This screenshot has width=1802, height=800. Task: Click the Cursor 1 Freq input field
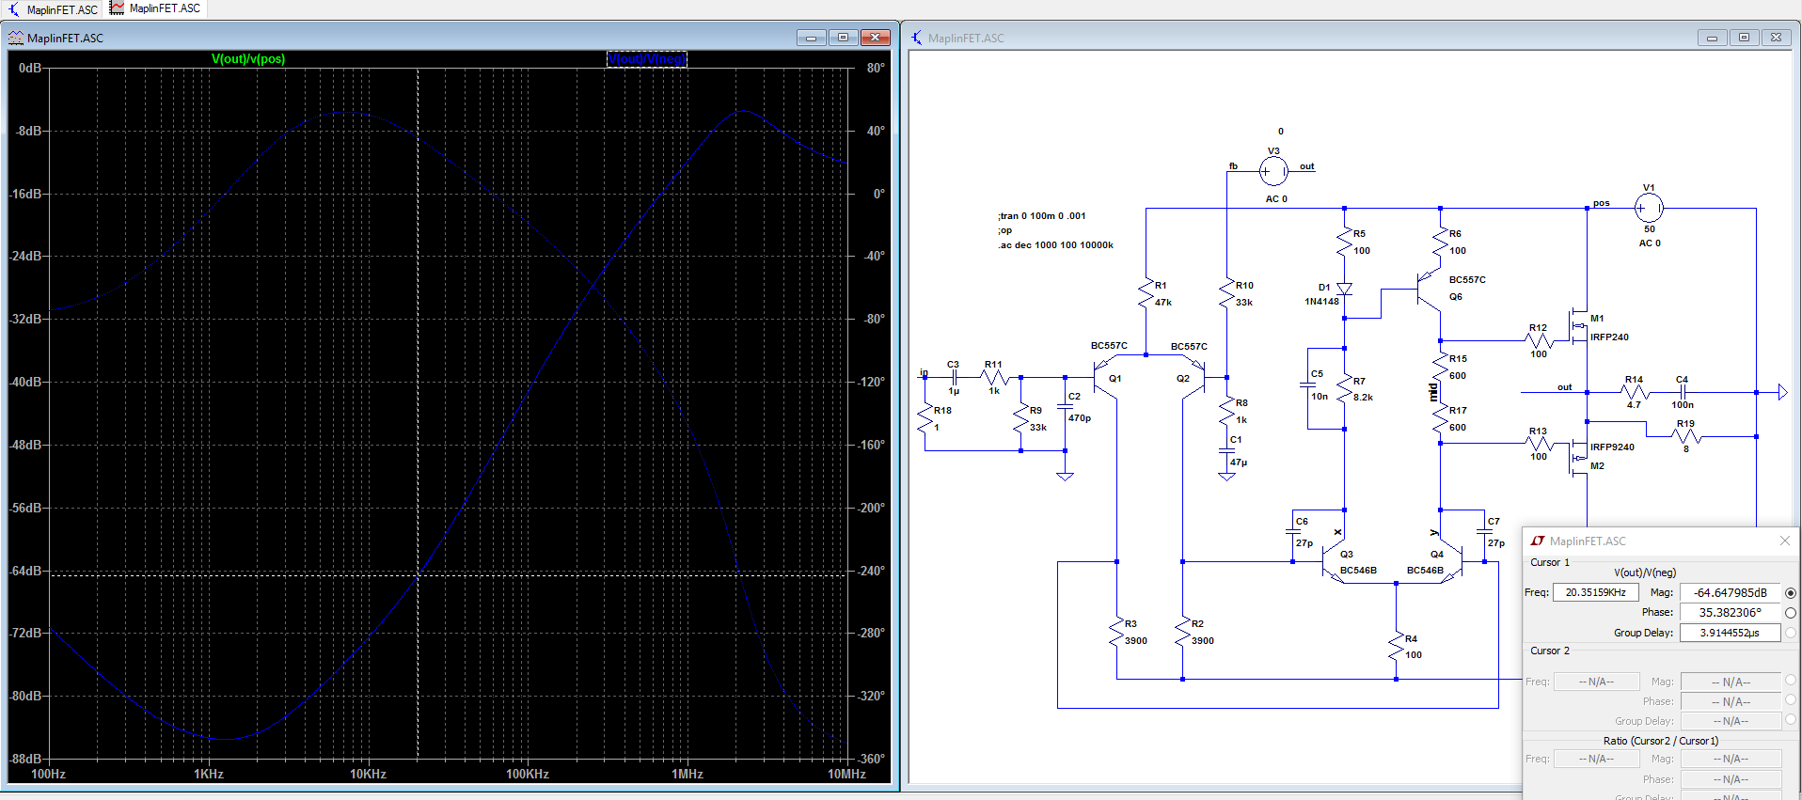point(1596,592)
